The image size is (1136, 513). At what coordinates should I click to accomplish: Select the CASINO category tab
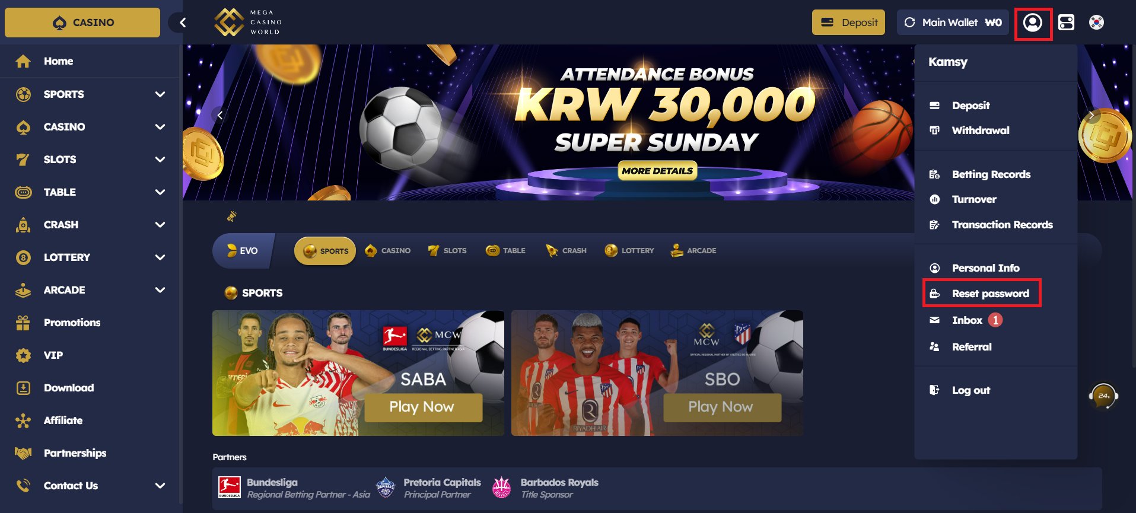click(x=388, y=251)
